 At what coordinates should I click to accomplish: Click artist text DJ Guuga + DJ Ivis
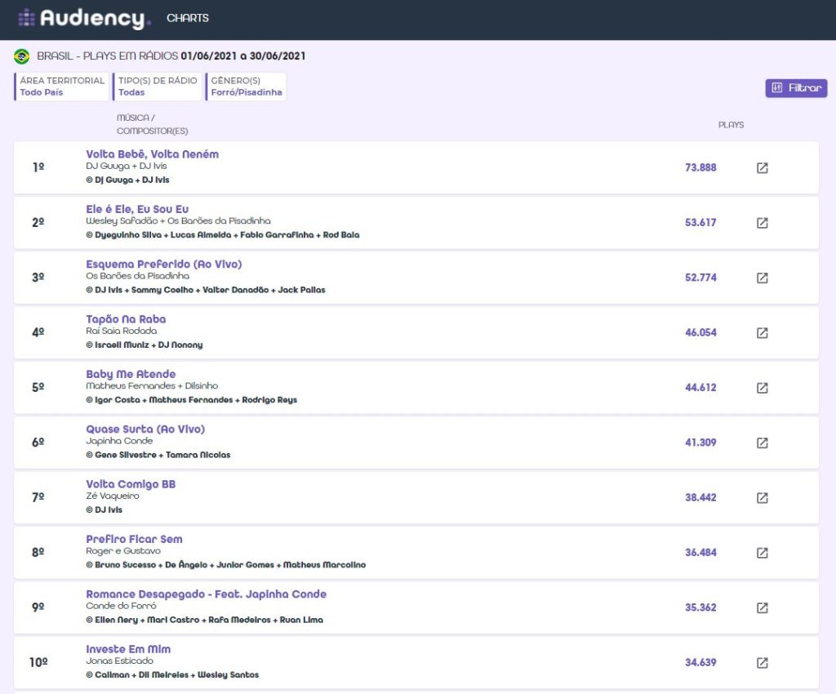[x=127, y=166]
